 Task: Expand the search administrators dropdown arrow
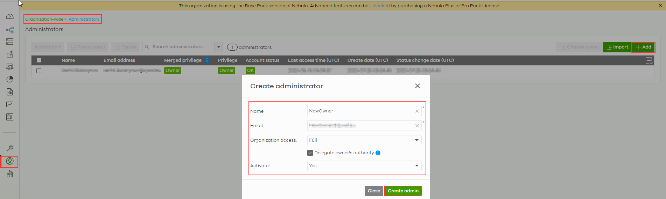click(218, 47)
